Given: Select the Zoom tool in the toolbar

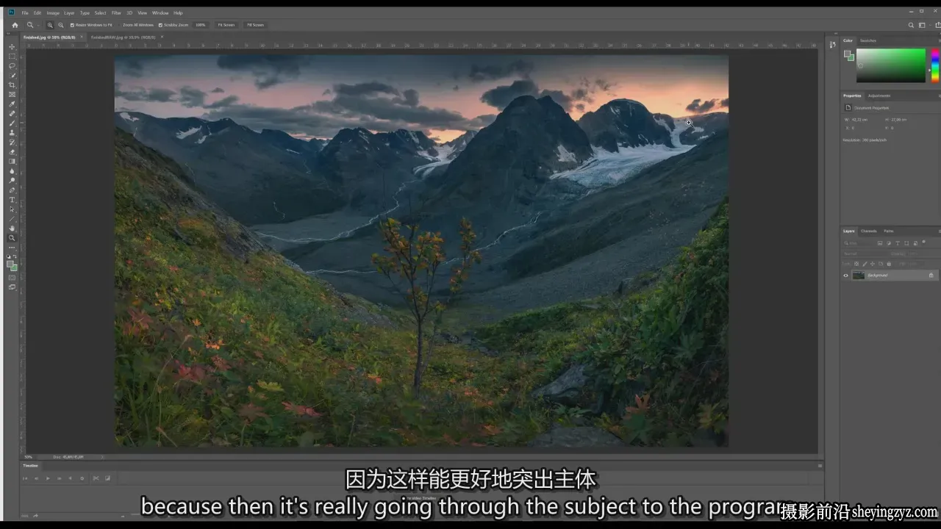Looking at the screenshot, I should pos(12,238).
